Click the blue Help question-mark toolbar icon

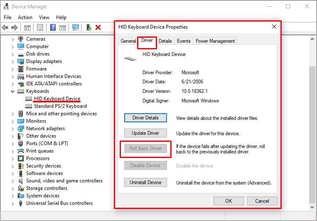(53, 27)
